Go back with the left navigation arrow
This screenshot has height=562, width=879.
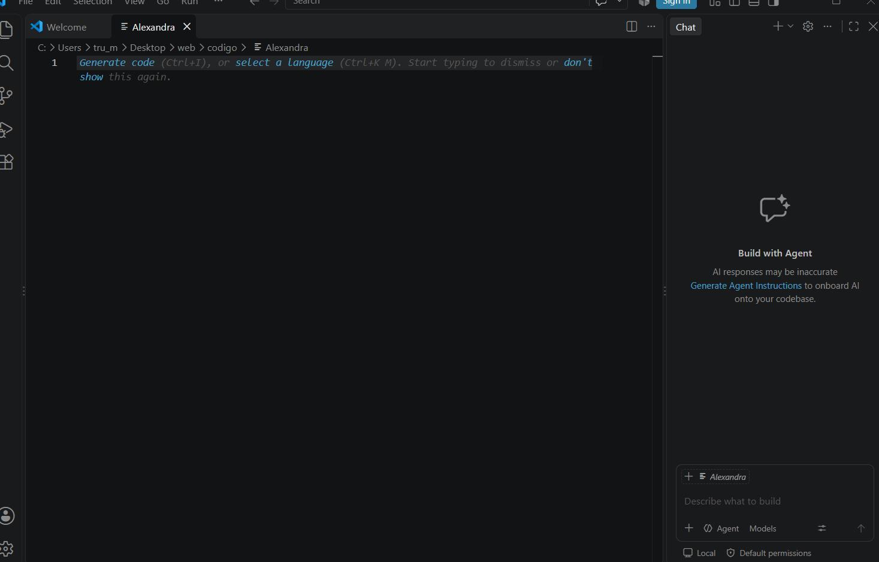point(255,2)
